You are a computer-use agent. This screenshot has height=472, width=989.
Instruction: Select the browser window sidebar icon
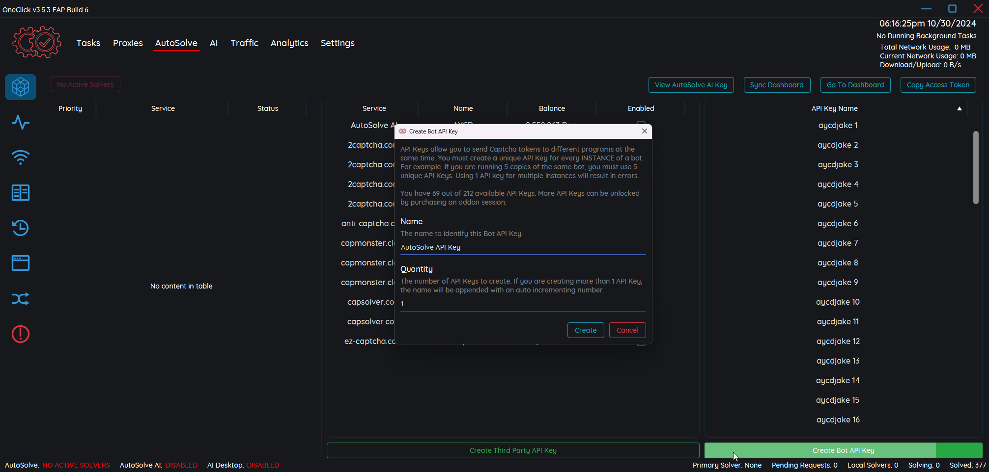(21, 263)
